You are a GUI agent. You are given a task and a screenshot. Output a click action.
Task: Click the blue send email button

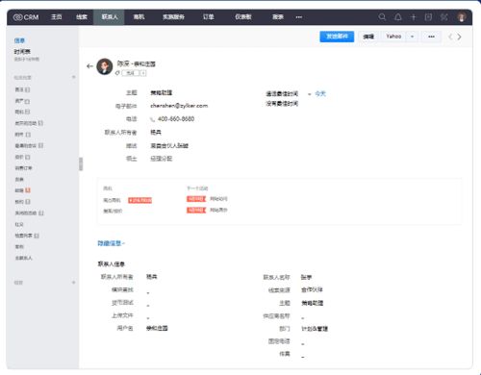tap(337, 37)
